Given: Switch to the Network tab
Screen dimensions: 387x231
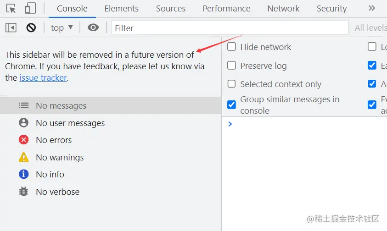Looking at the screenshot, I should click(x=283, y=8).
